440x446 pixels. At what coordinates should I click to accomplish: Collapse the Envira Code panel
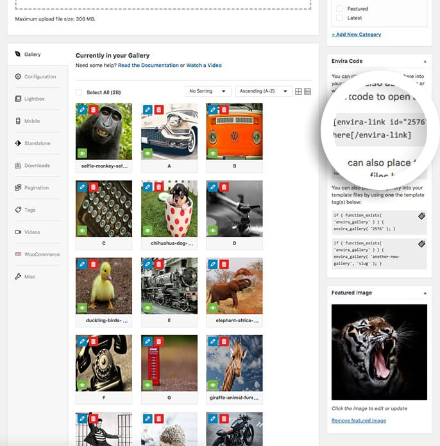click(425, 62)
